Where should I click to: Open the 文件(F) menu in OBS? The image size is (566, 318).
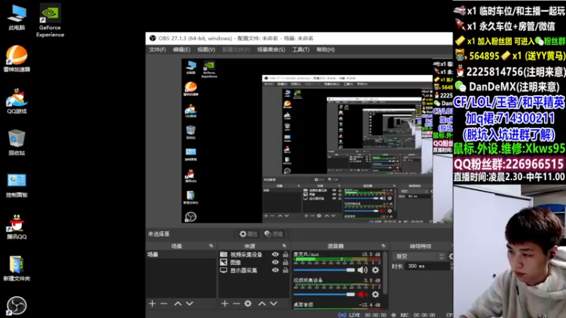click(x=157, y=49)
